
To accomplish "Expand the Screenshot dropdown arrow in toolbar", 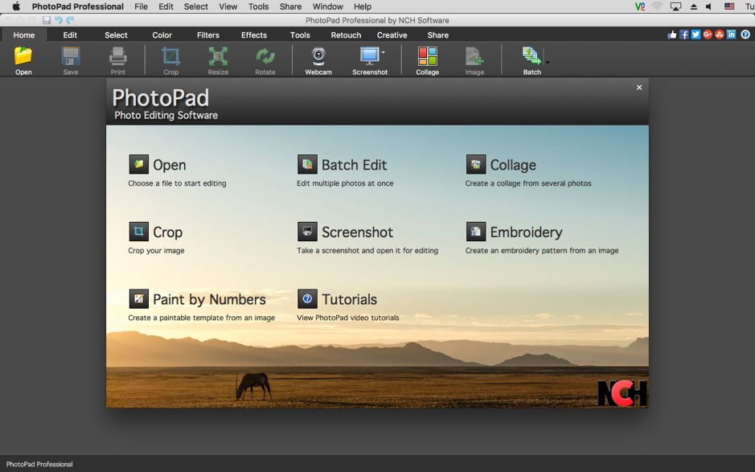I will (384, 53).
